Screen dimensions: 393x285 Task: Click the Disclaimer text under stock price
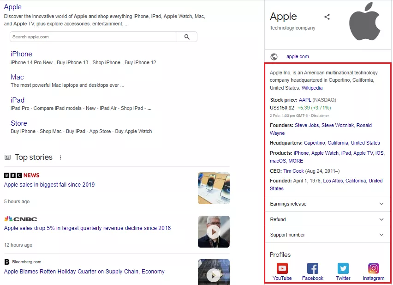pyautogui.click(x=320, y=115)
